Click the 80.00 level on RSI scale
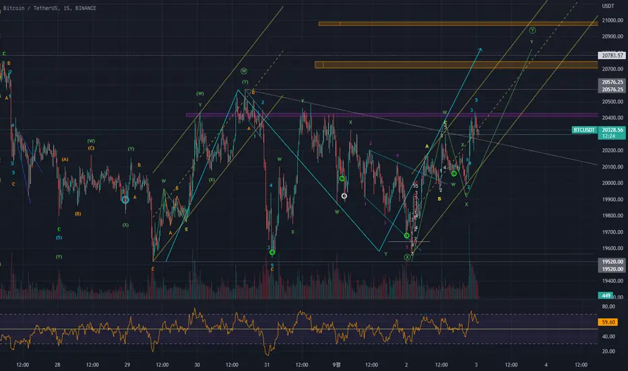This screenshot has height=371, width=628. (x=608, y=306)
